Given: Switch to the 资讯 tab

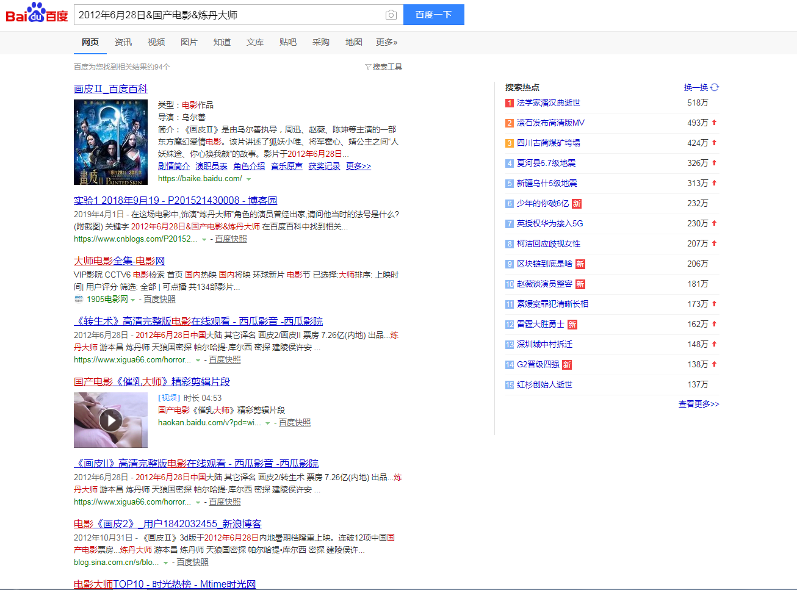Looking at the screenshot, I should [123, 42].
